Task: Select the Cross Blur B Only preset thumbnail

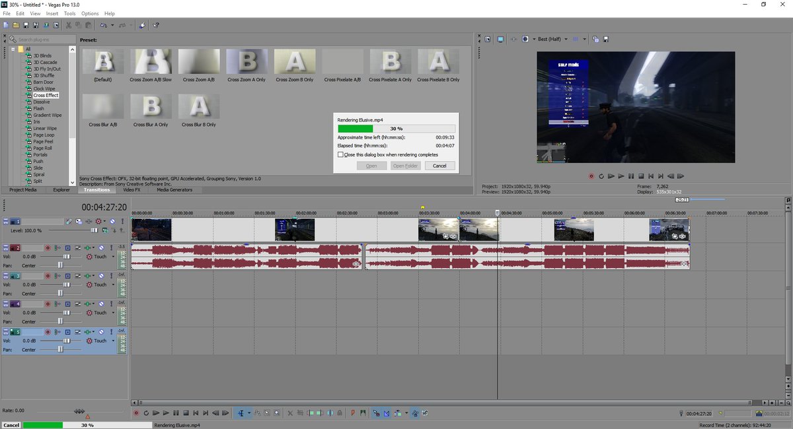Action: click(x=199, y=106)
